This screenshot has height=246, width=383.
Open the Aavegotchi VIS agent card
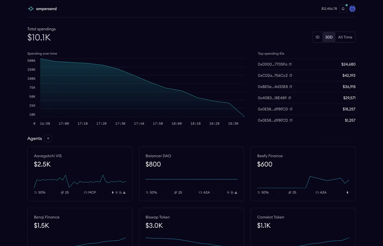80,174
